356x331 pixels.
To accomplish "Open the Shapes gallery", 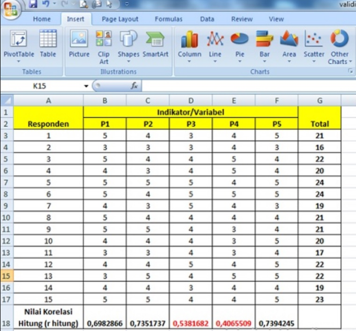I will (x=128, y=44).
